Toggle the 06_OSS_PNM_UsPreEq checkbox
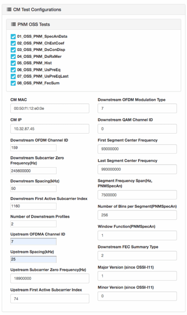187x315 pixels. (x=13, y=70)
